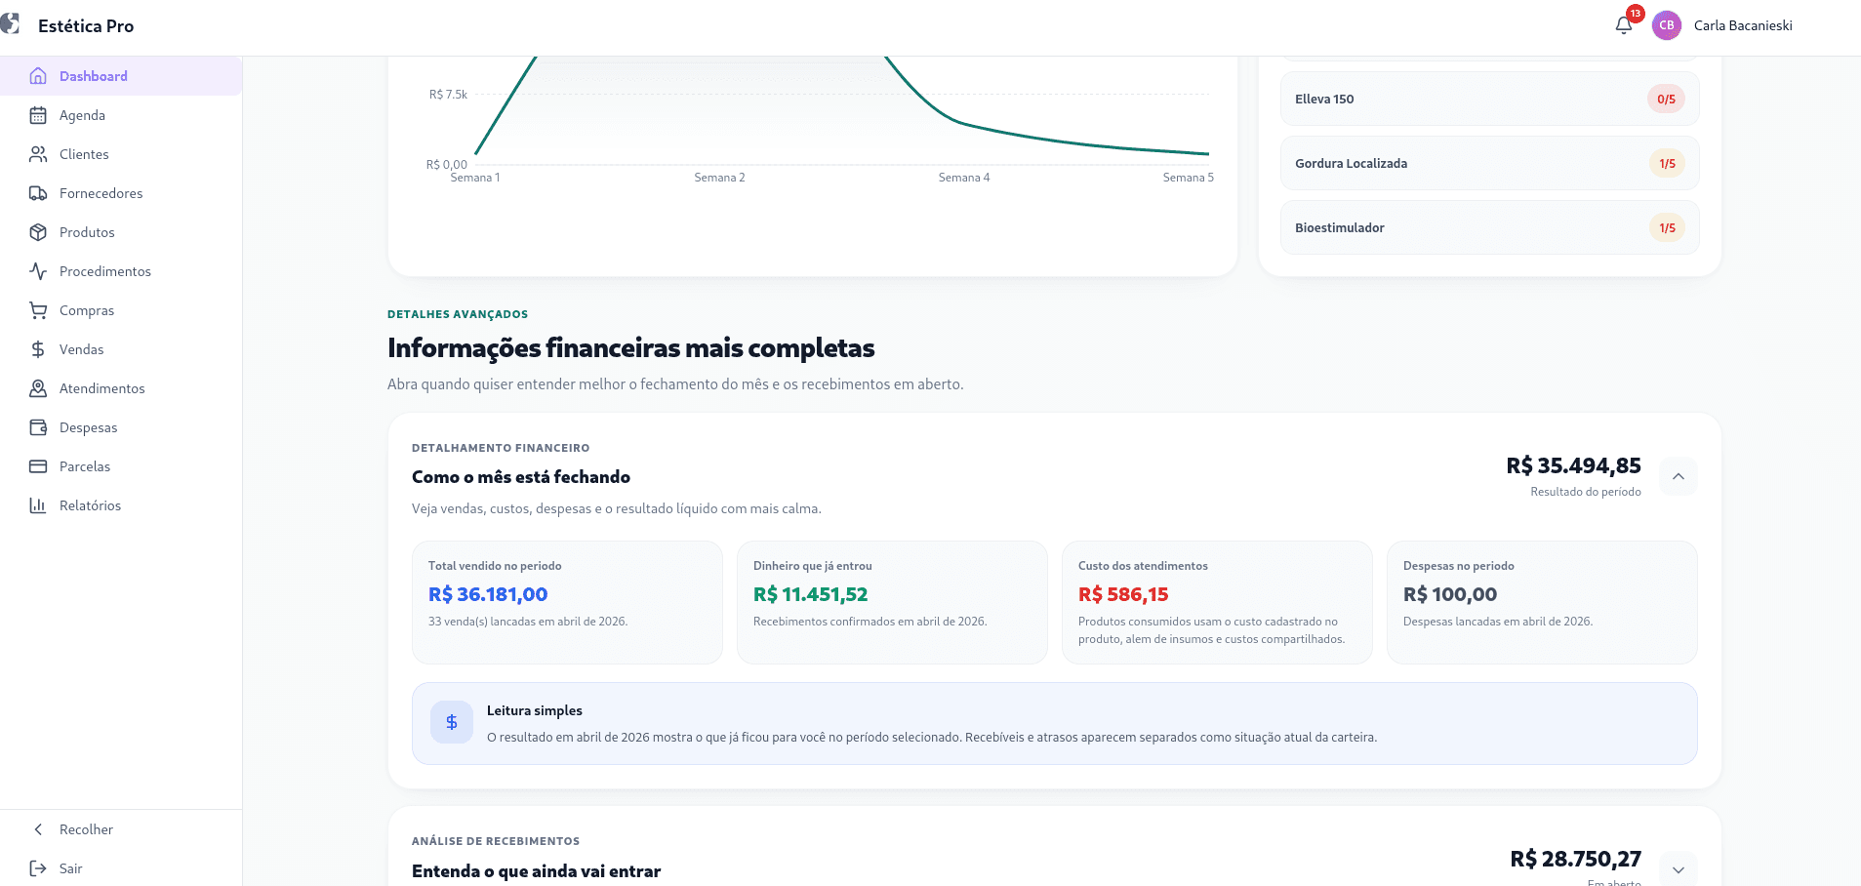This screenshot has width=1861, height=886.
Task: Click the Atendimentos user icon
Action: click(x=38, y=388)
